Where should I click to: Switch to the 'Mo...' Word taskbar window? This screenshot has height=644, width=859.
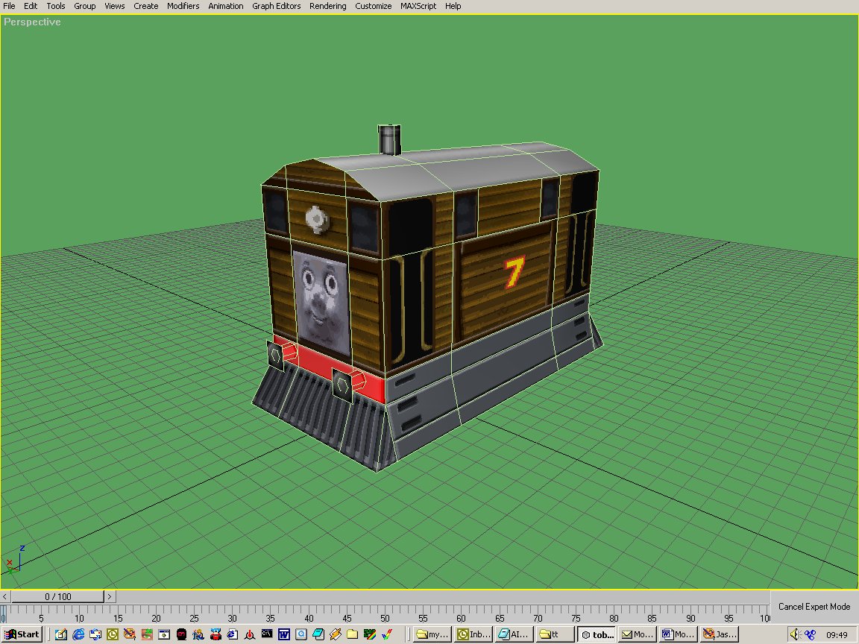679,635
